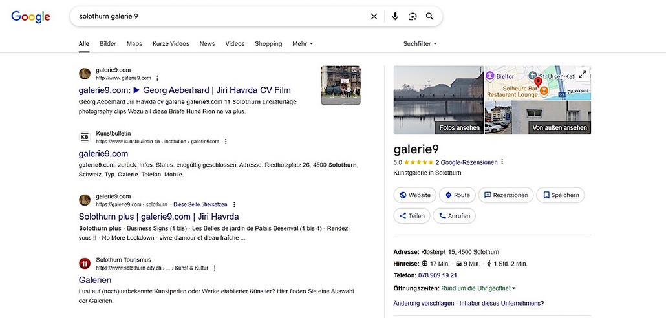Click the 9 Min. car travel time
The width and height of the screenshot is (666, 318).
point(467,264)
